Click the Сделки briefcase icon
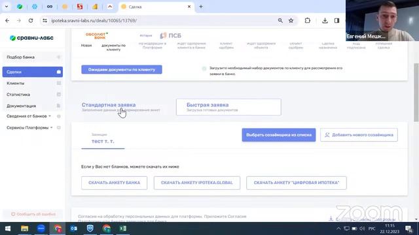Image resolution: width=419 pixels, height=235 pixels. point(59,72)
